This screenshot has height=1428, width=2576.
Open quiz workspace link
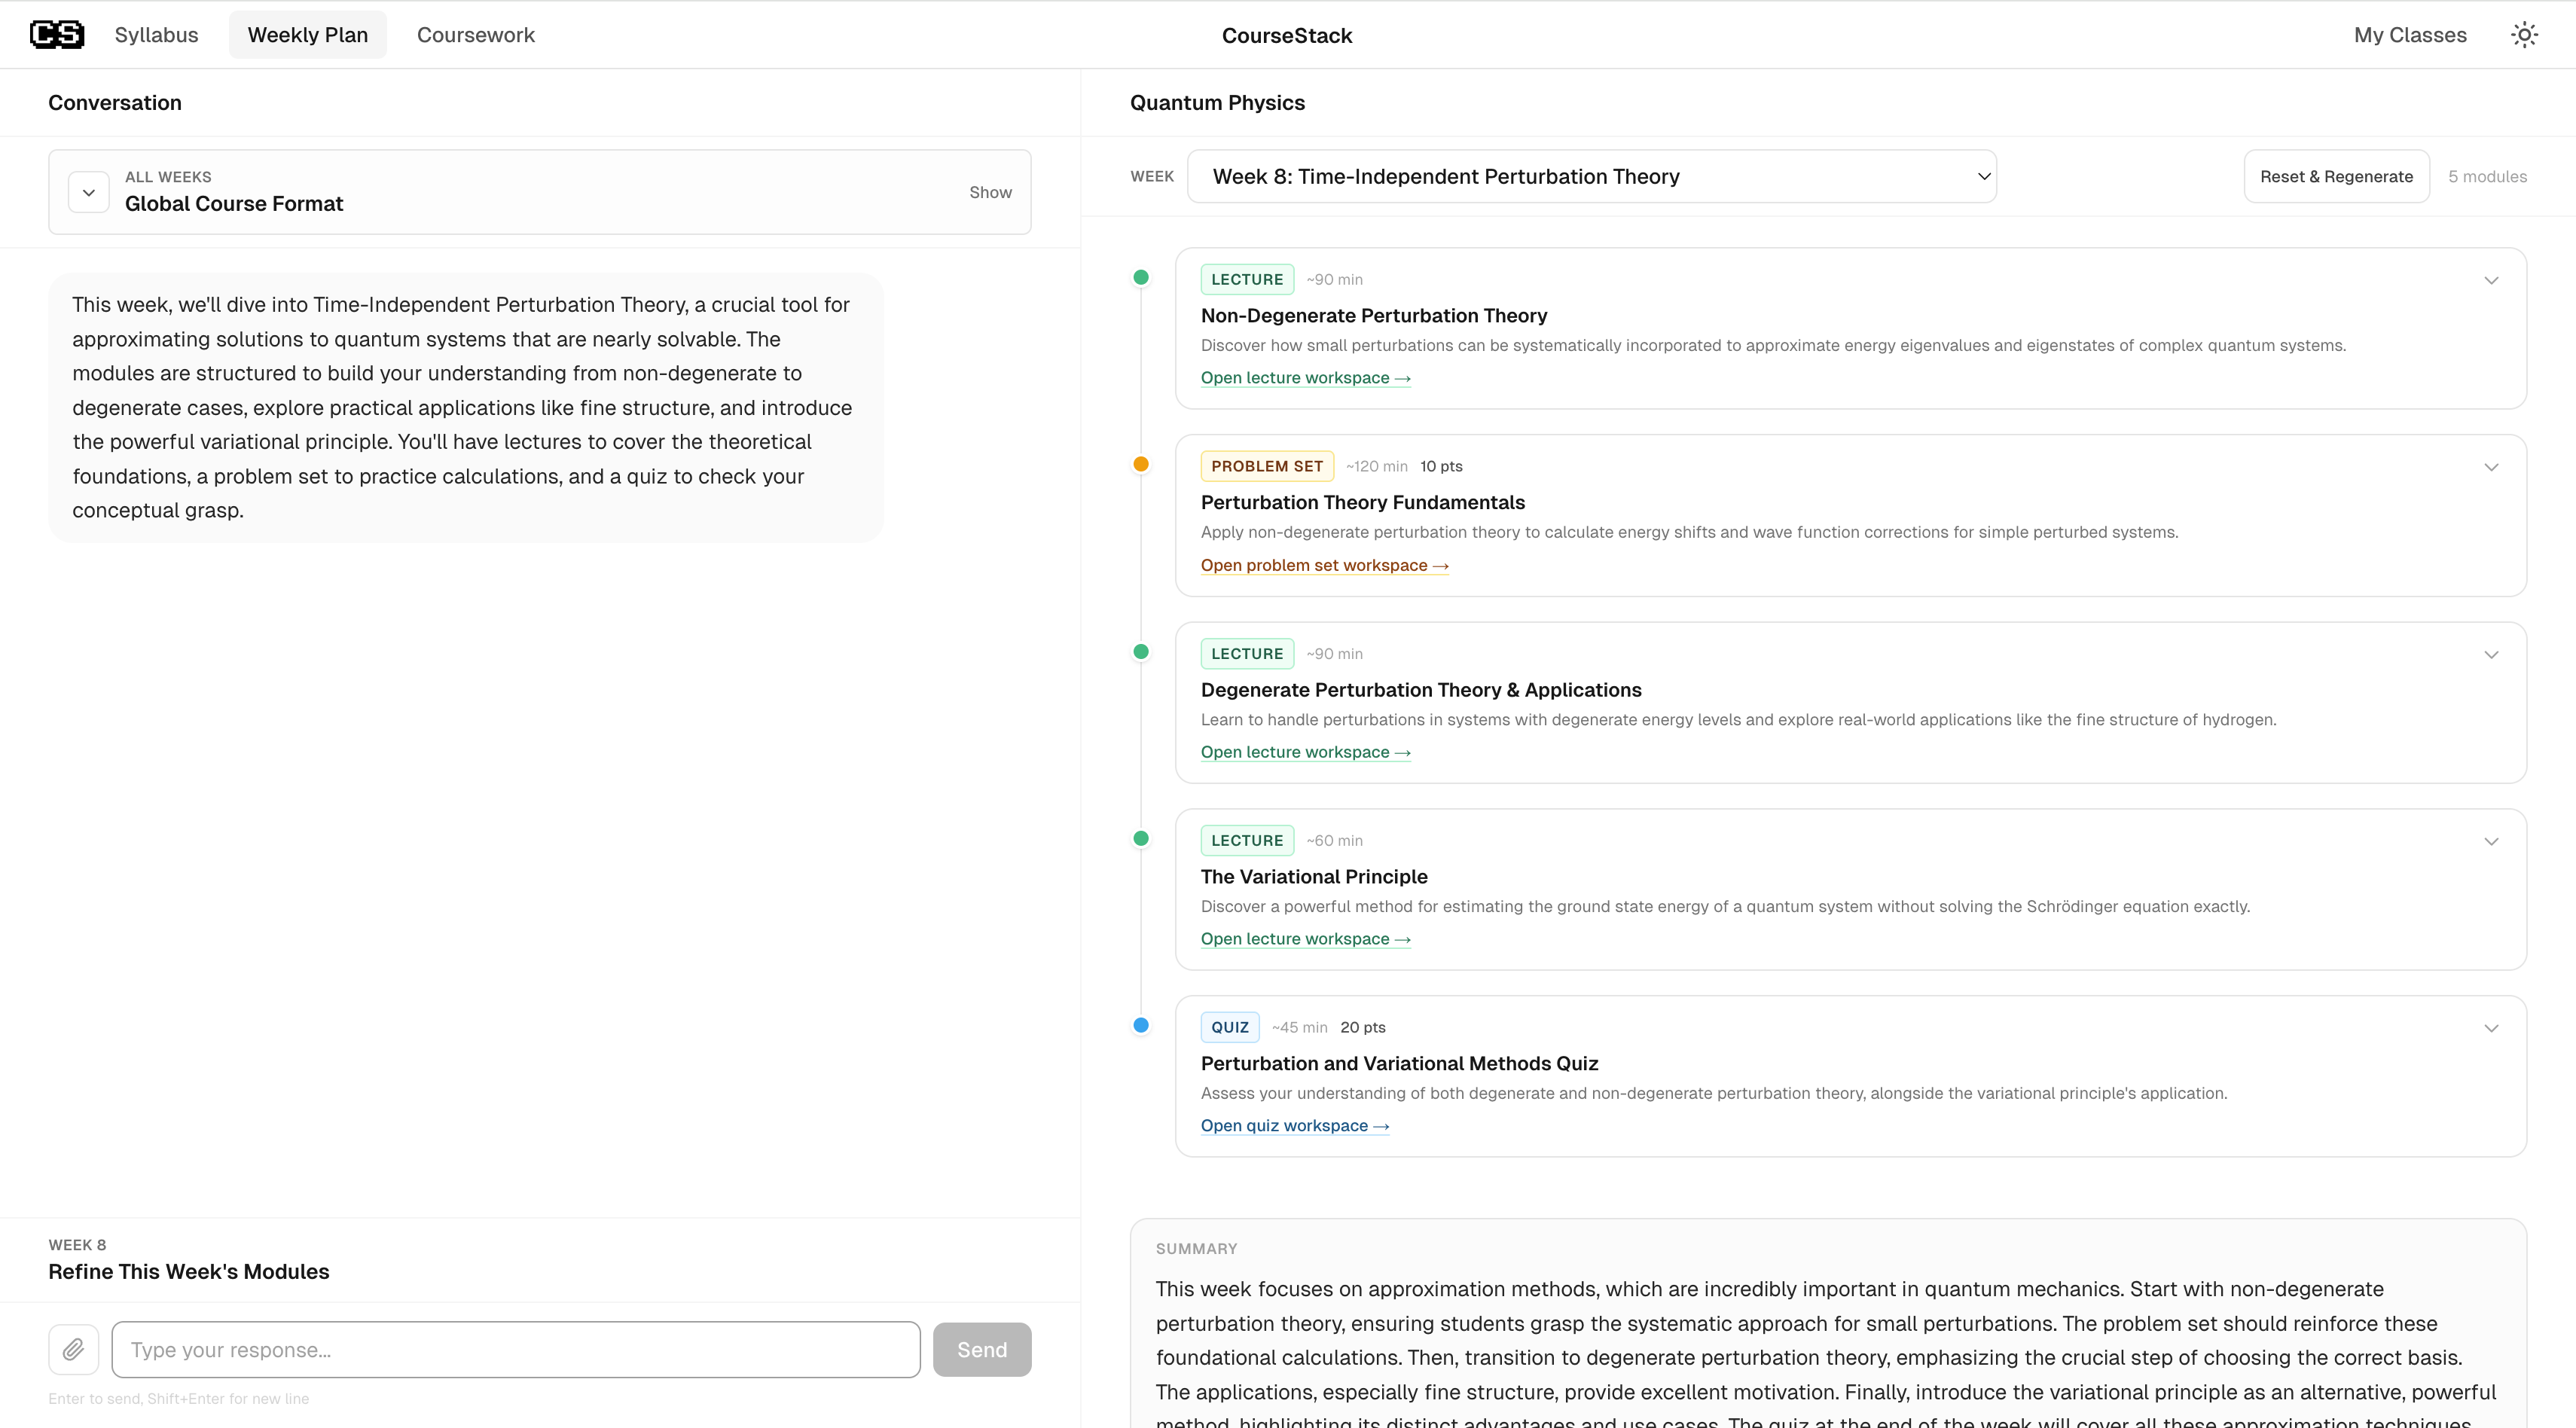[x=1294, y=1126]
